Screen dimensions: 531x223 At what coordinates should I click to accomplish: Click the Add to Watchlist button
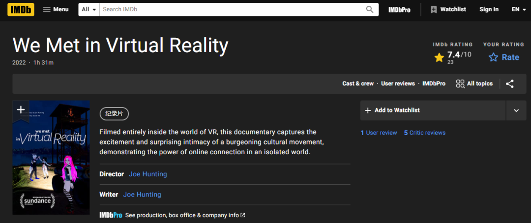coord(433,111)
